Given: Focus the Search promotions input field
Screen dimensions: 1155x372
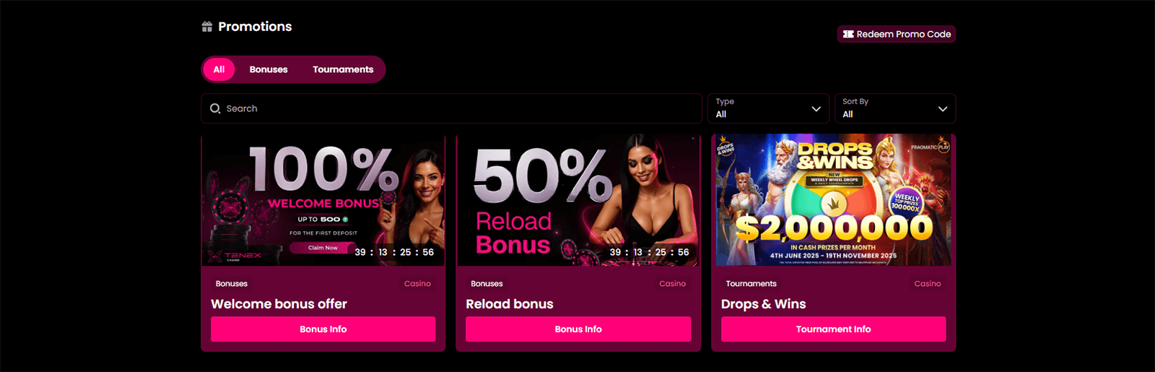Looking at the screenshot, I should click(x=451, y=108).
